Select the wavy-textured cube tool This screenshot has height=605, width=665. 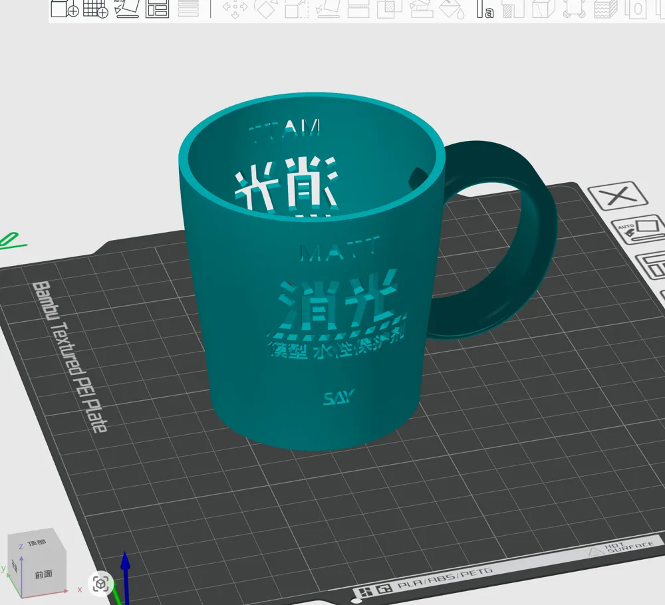(x=606, y=9)
